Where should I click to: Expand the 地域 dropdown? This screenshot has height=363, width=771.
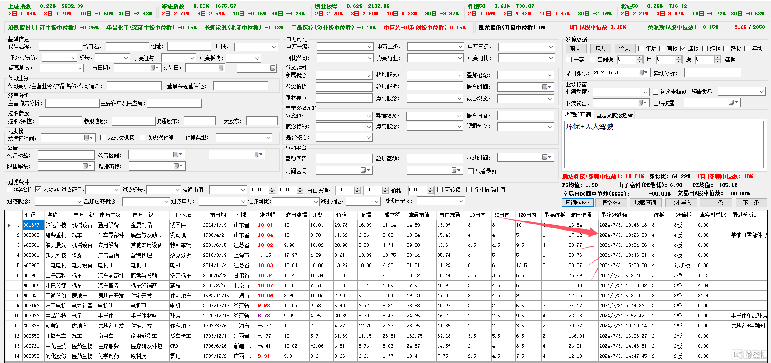point(274,47)
